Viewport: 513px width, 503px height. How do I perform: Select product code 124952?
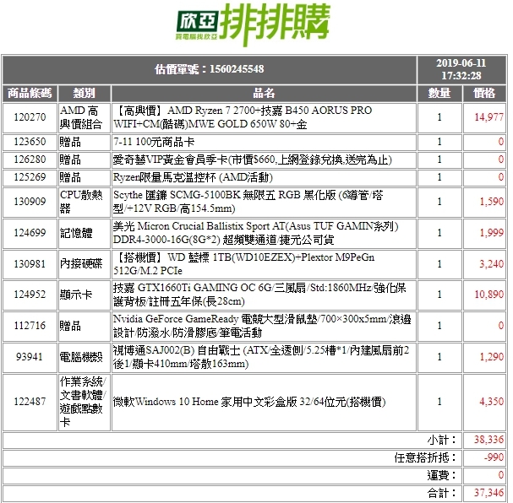click(30, 295)
